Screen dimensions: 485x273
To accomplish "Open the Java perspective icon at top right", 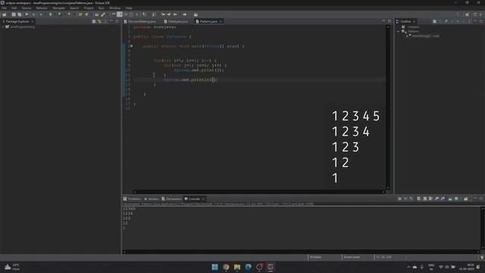I will pos(475,14).
